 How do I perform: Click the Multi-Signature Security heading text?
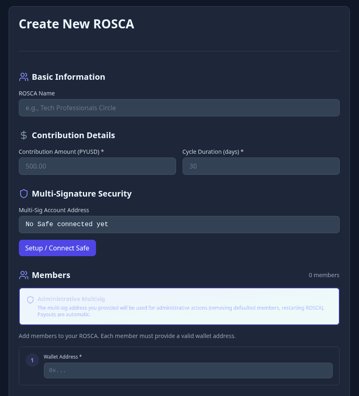(x=82, y=193)
